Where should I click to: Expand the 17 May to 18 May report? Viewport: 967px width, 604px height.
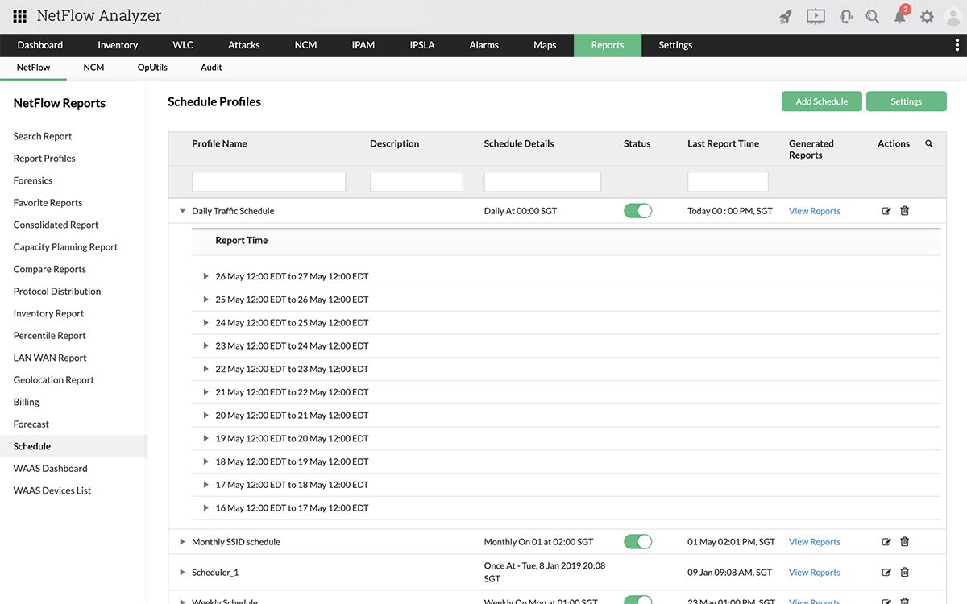pos(206,485)
